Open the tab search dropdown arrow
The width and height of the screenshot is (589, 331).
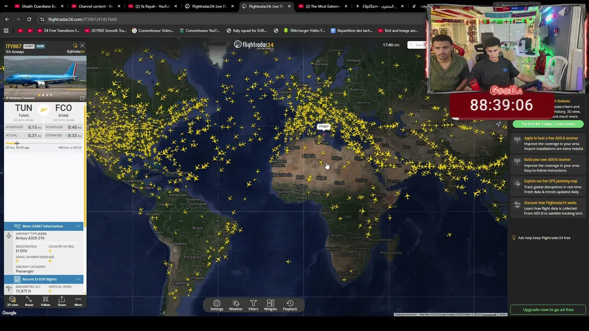coord(6,6)
